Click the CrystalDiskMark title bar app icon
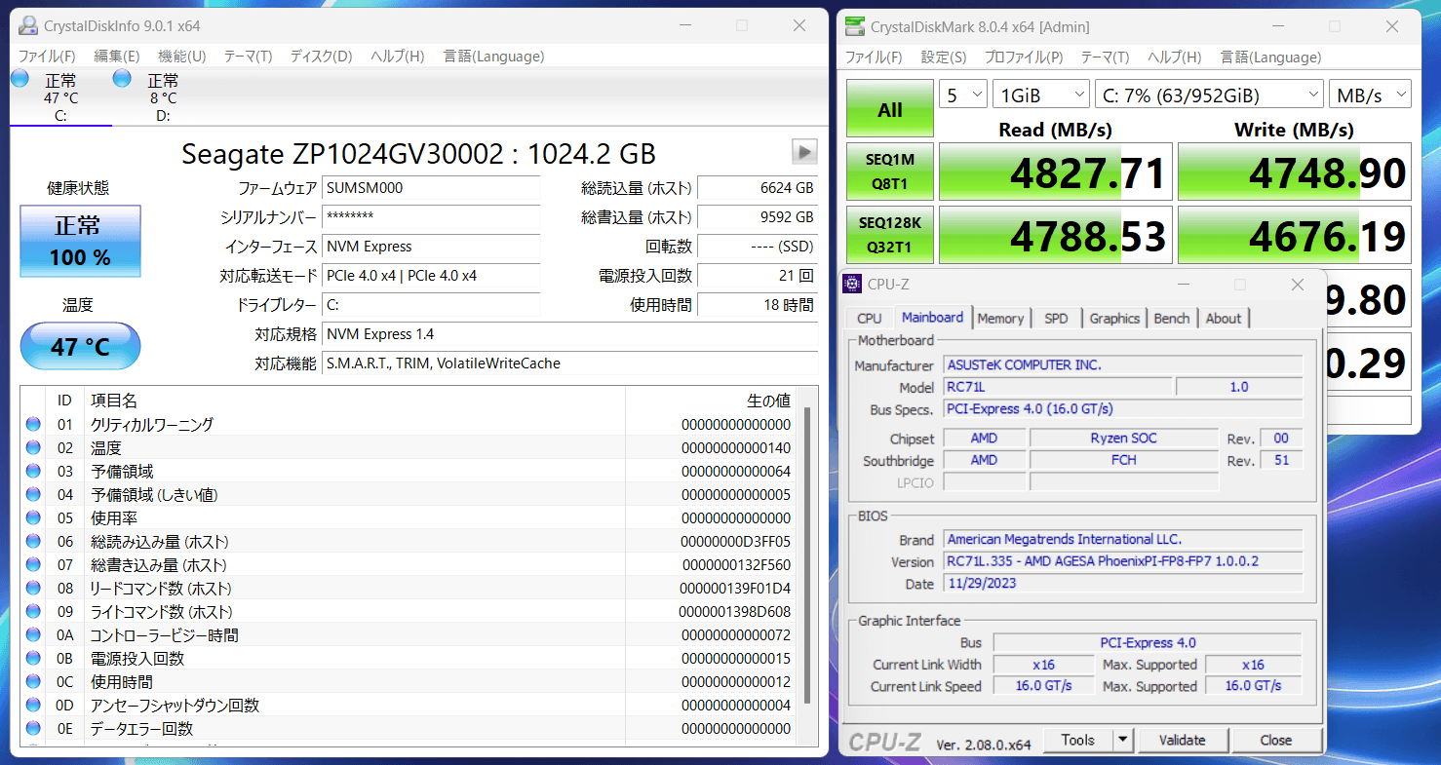1441x765 pixels. (x=855, y=26)
